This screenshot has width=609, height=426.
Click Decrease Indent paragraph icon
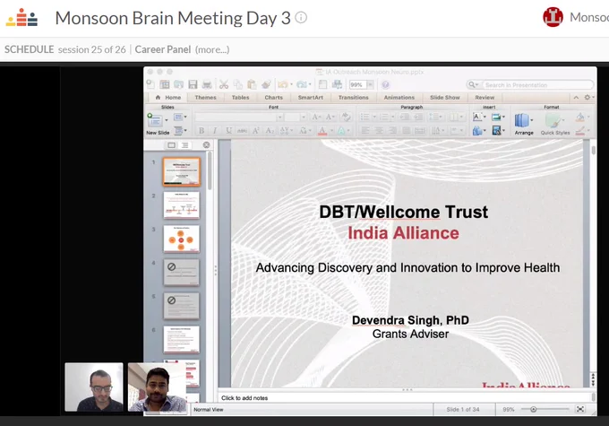pos(404,117)
